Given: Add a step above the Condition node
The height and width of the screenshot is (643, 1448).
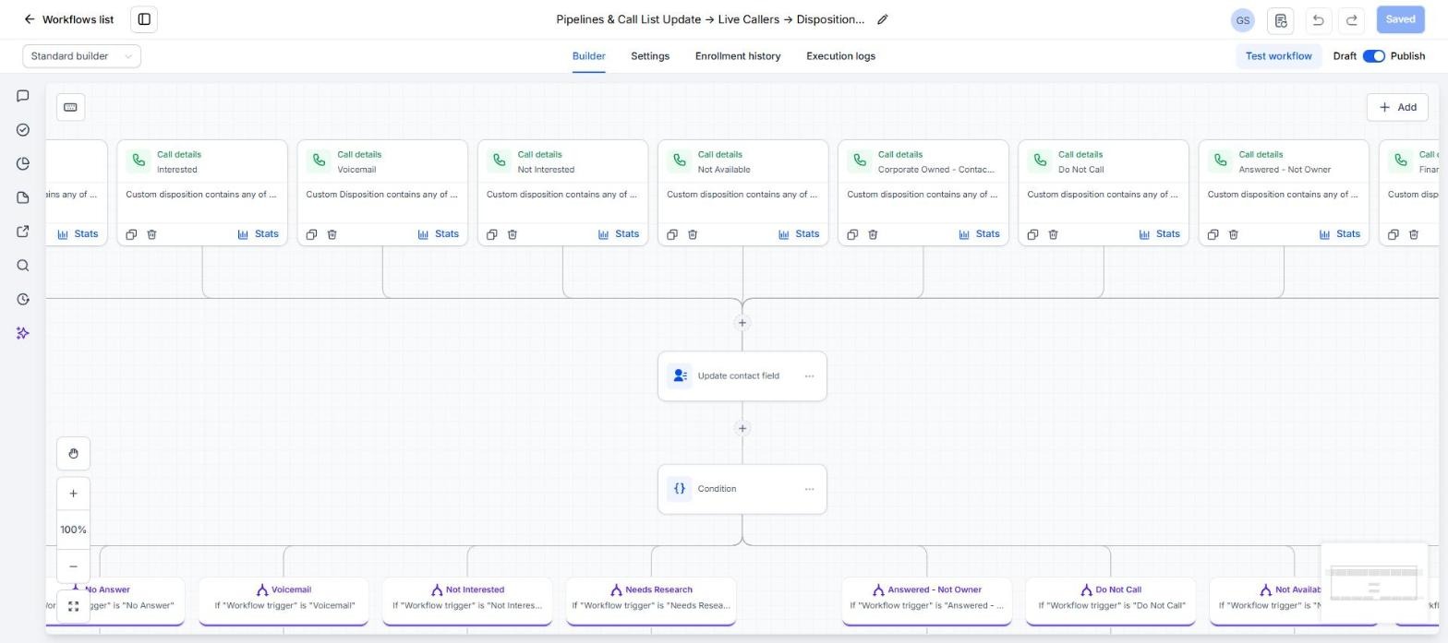Looking at the screenshot, I should (x=742, y=428).
